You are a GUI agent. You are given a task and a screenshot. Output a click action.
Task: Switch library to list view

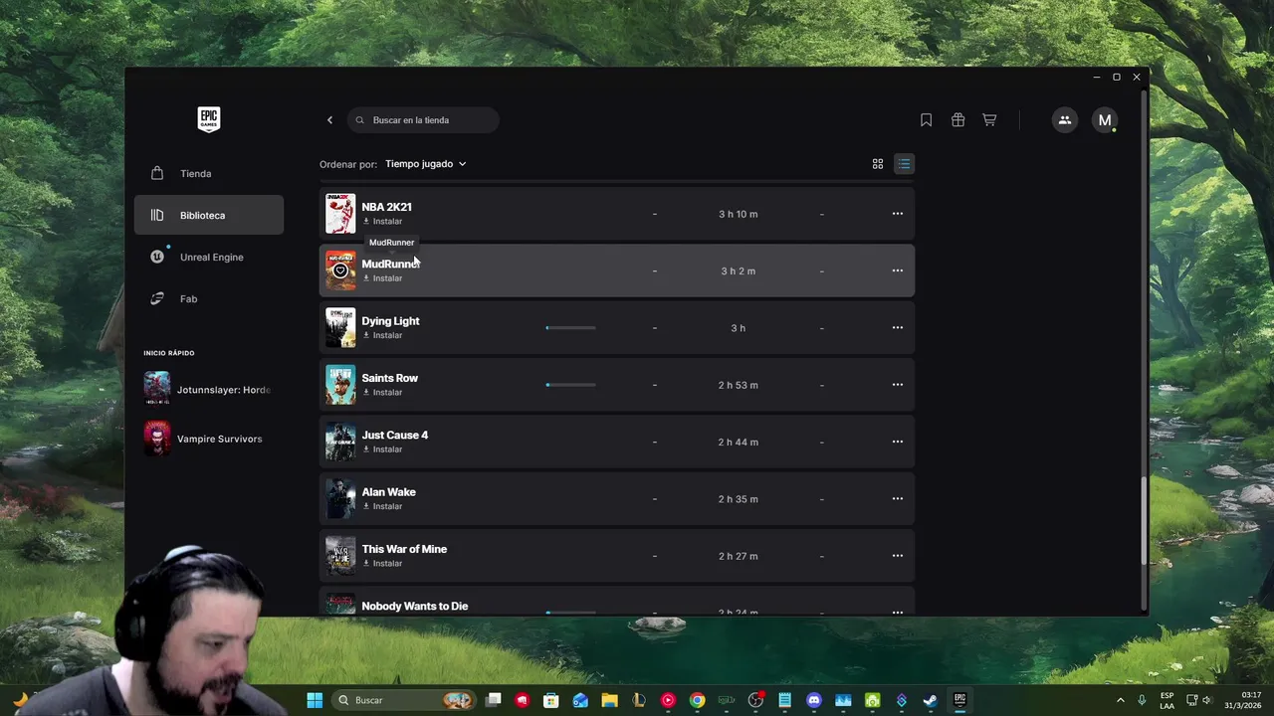pos(904,164)
